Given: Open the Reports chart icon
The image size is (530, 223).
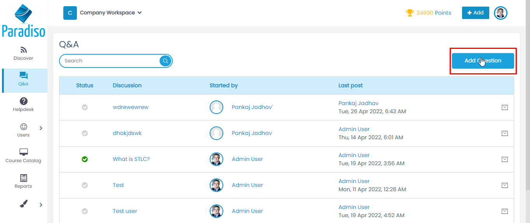Looking at the screenshot, I should [x=23, y=178].
